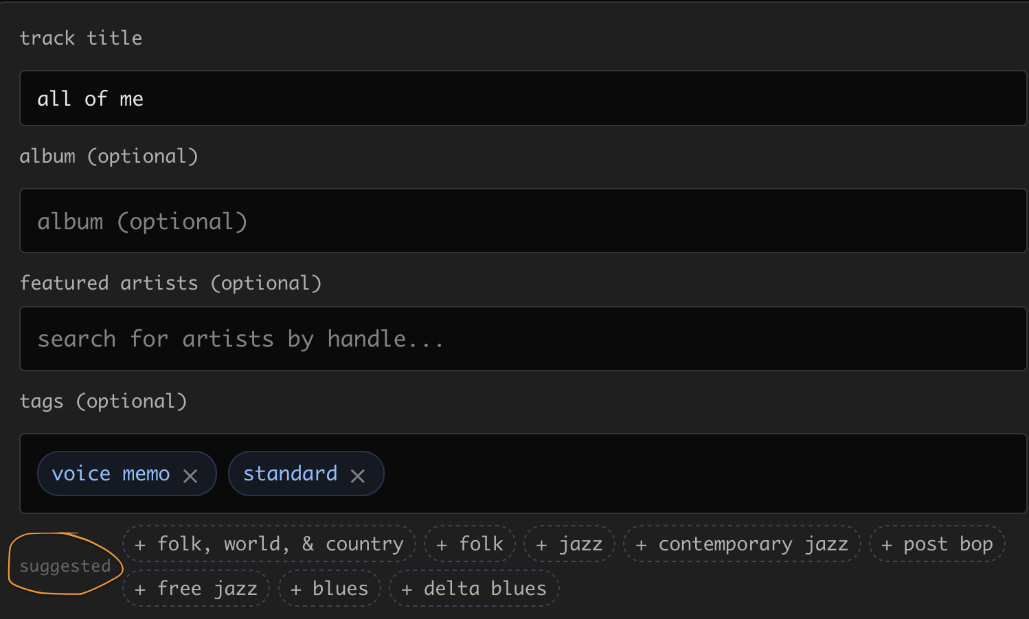This screenshot has height=619, width=1029.
Task: Click the track title field containing "all of me"
Action: (522, 99)
